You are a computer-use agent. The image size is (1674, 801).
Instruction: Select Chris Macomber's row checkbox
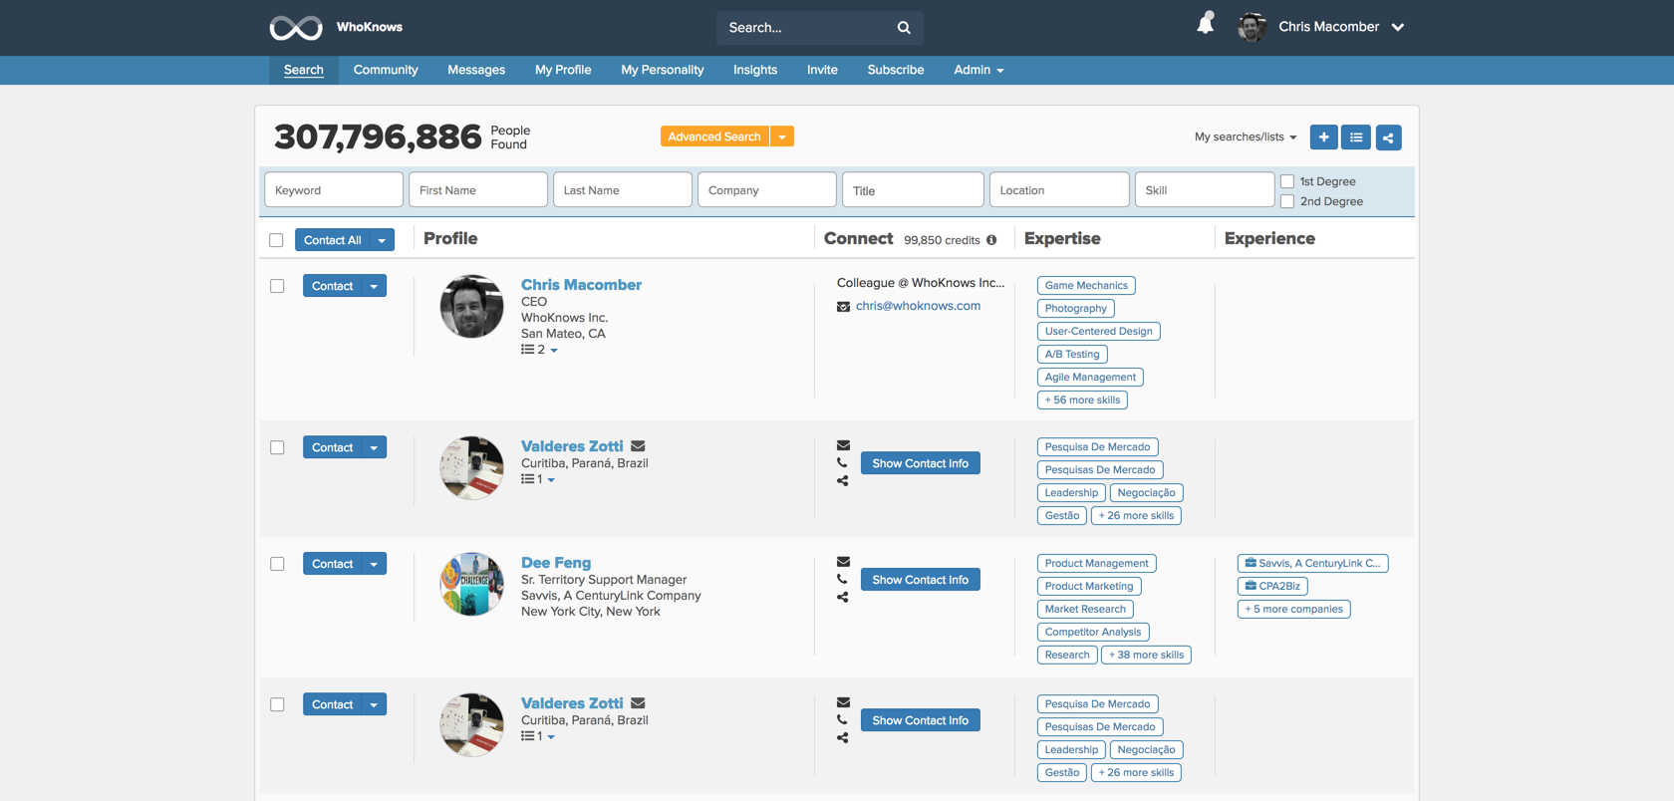(277, 286)
